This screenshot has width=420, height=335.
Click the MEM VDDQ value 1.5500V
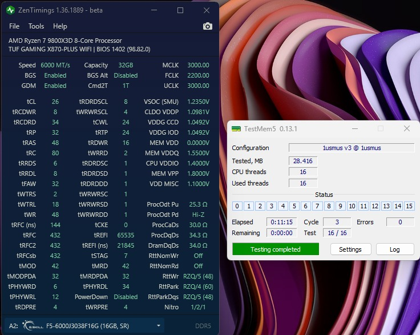198,153
